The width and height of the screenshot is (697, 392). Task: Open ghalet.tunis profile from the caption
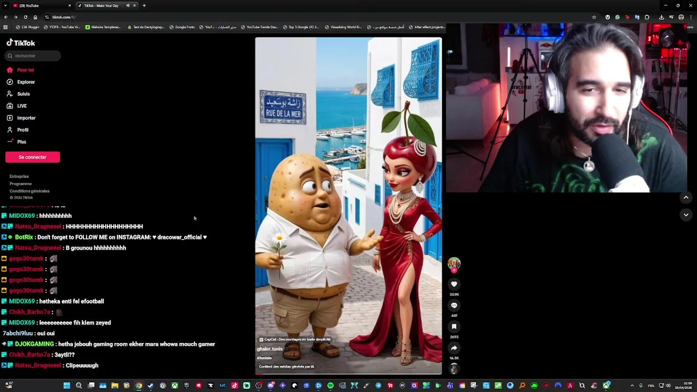pyautogui.click(x=270, y=349)
